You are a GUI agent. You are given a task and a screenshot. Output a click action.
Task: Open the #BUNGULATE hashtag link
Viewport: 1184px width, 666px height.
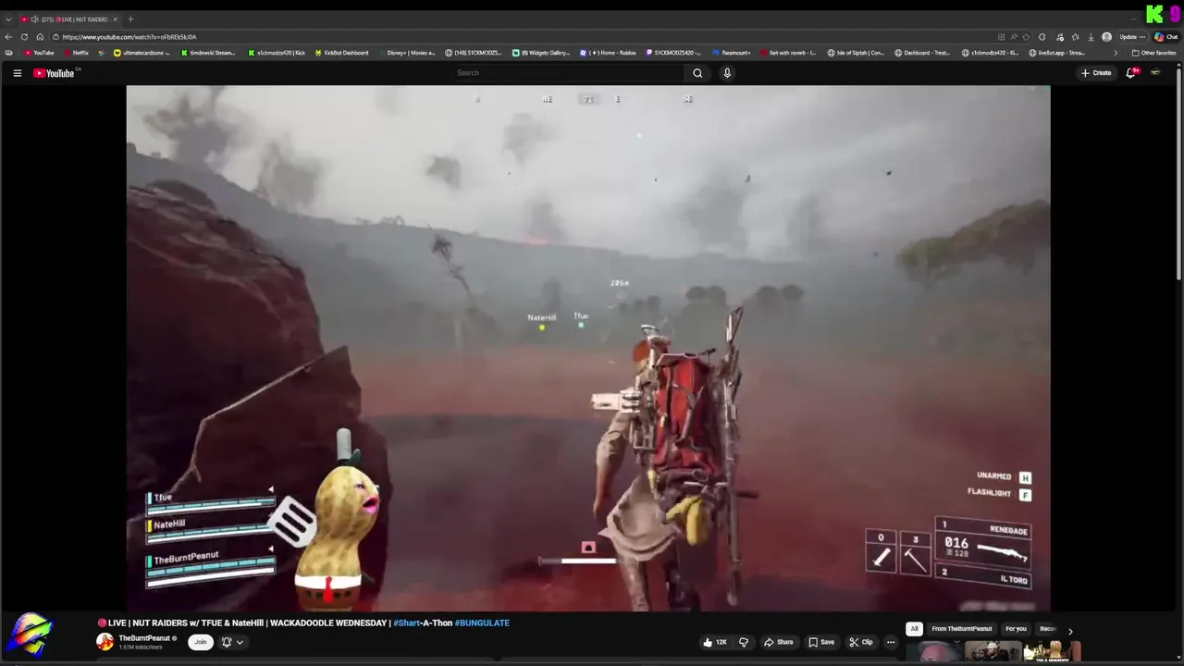point(482,623)
